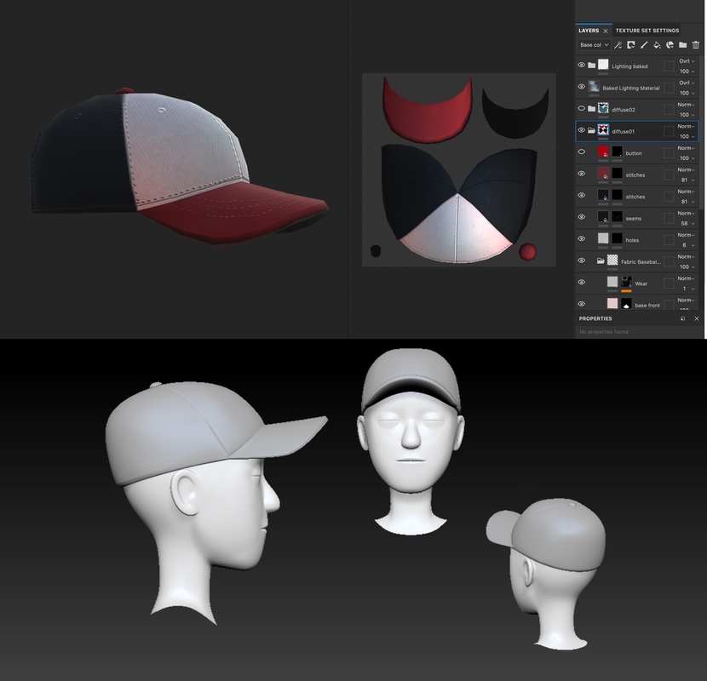This screenshot has width=707, height=681.
Task: Collapse the Fabric Baseball folder icon
Action: click(x=601, y=260)
